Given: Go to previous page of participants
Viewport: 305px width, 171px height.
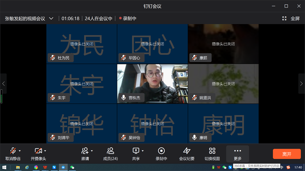Looking at the screenshot, I should pos(3,84).
